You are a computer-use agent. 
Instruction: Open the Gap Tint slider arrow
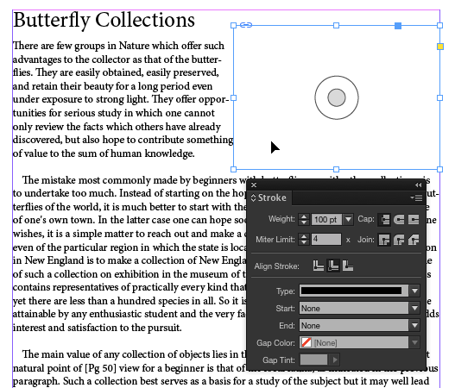335,360
